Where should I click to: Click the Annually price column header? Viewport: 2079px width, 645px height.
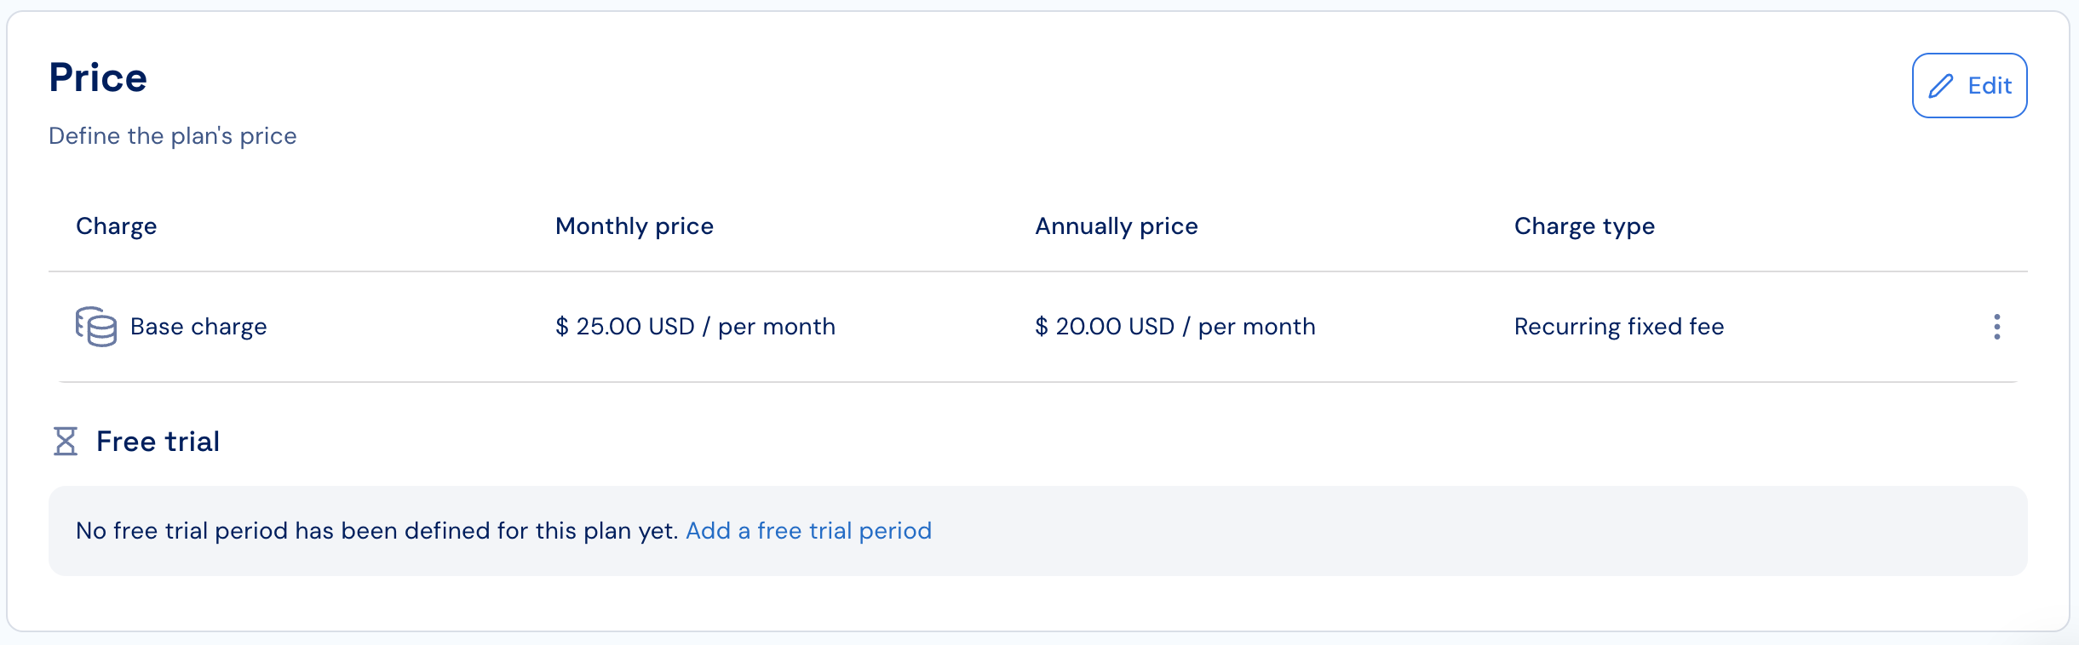(x=1117, y=226)
